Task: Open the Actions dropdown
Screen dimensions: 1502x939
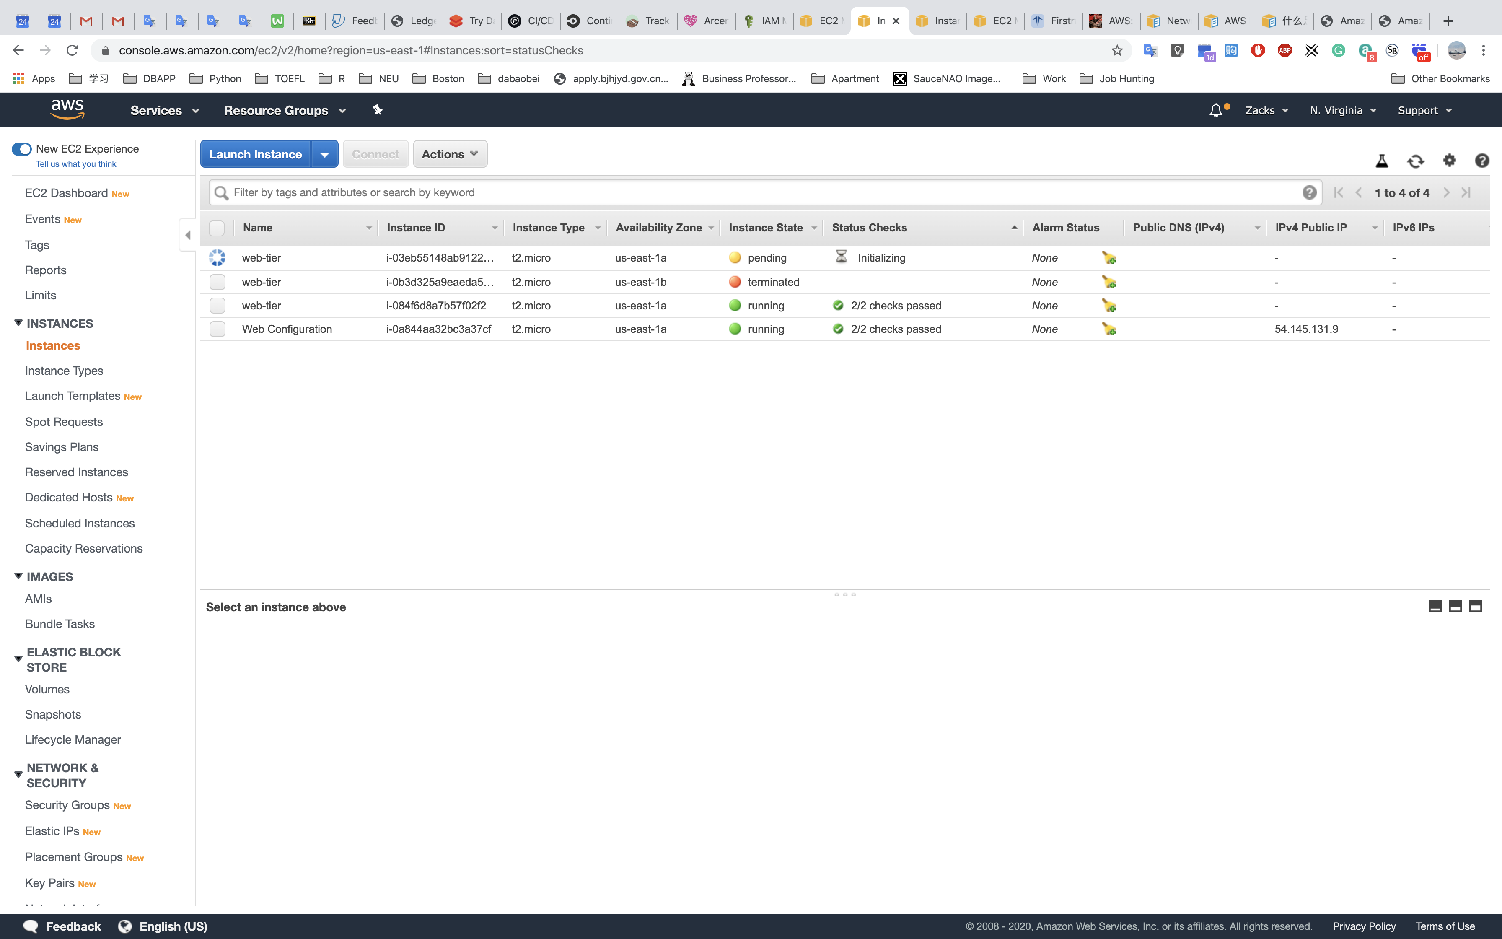Action: tap(450, 154)
